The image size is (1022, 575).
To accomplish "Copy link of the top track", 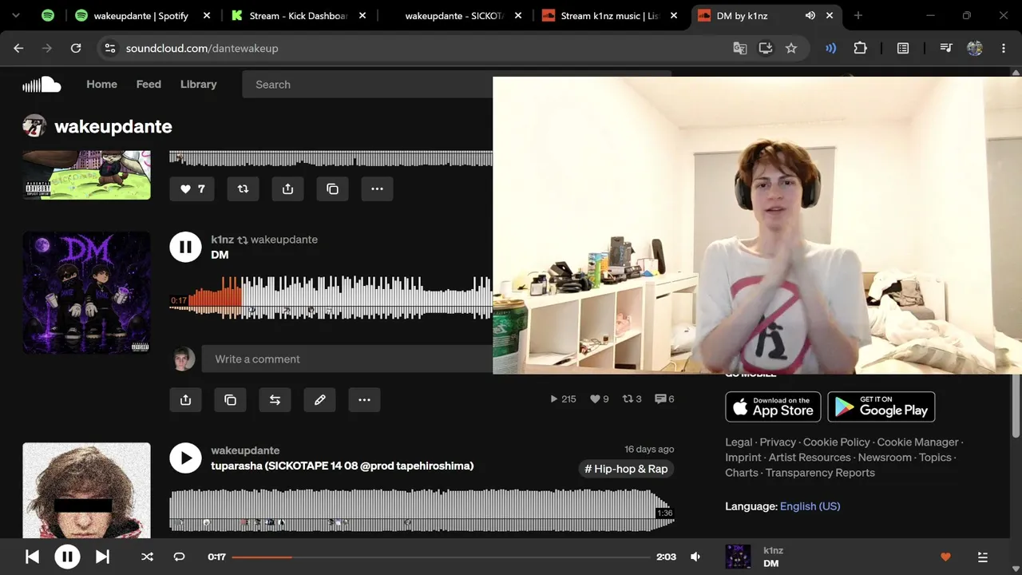I will pyautogui.click(x=332, y=189).
